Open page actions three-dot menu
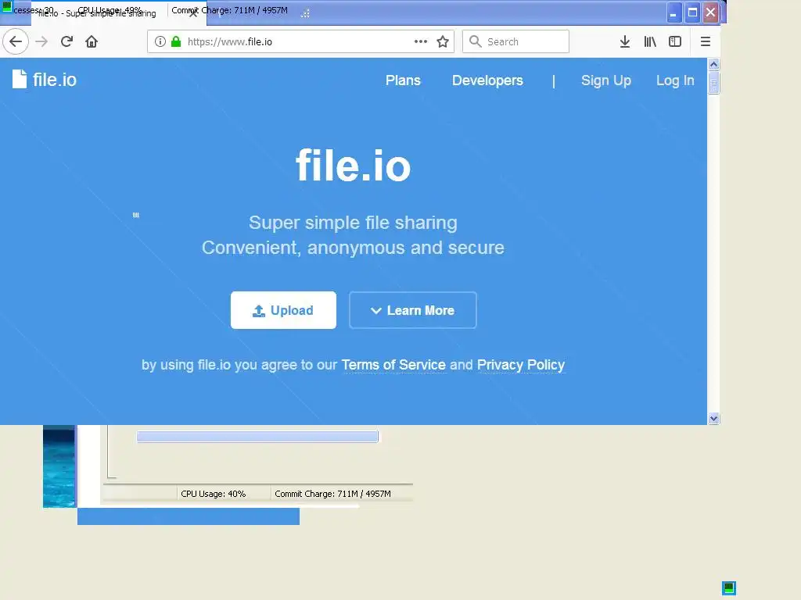Viewport: 801px width, 600px height. click(x=420, y=42)
